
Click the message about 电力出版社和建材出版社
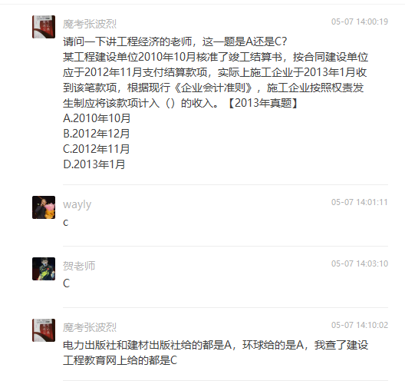coord(216,353)
